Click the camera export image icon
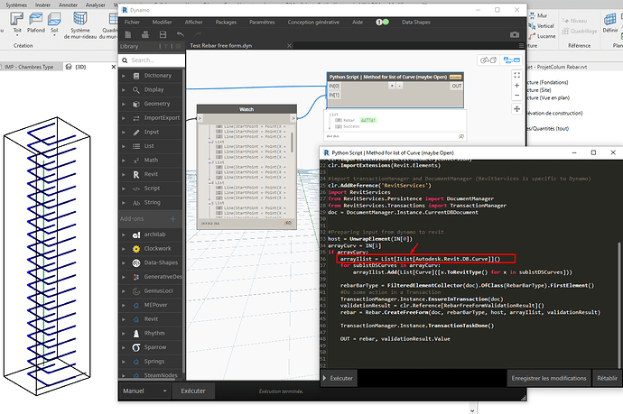The height and width of the screenshot is (414, 623). point(515,34)
